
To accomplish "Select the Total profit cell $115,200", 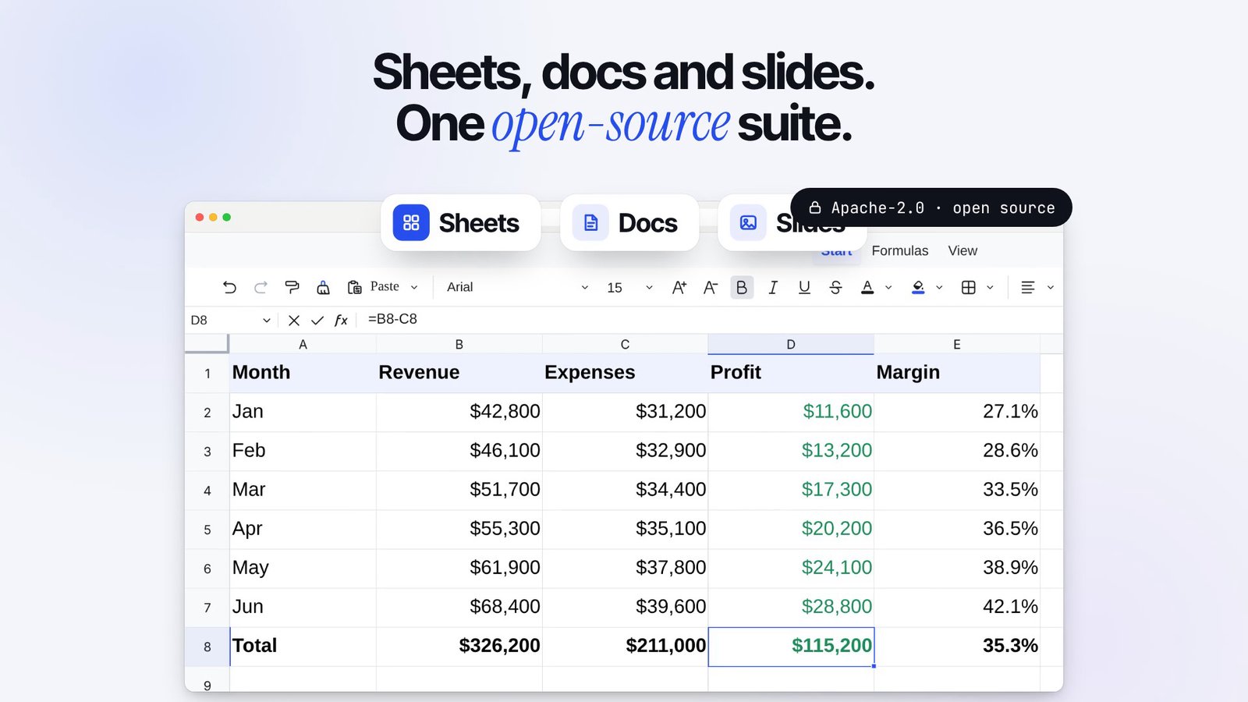I will [791, 647].
